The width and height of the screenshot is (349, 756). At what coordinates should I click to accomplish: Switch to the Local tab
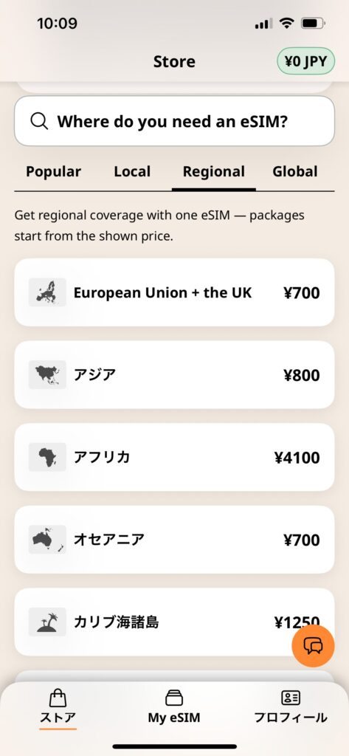(132, 171)
